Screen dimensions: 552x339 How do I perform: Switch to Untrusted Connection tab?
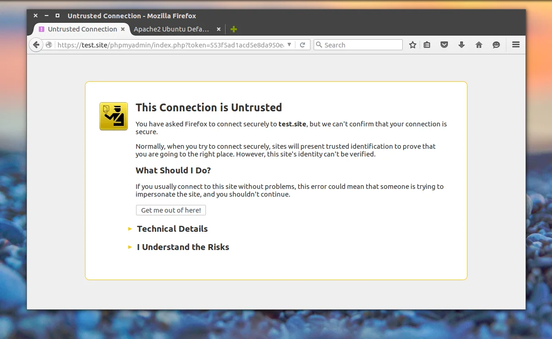tap(82, 29)
